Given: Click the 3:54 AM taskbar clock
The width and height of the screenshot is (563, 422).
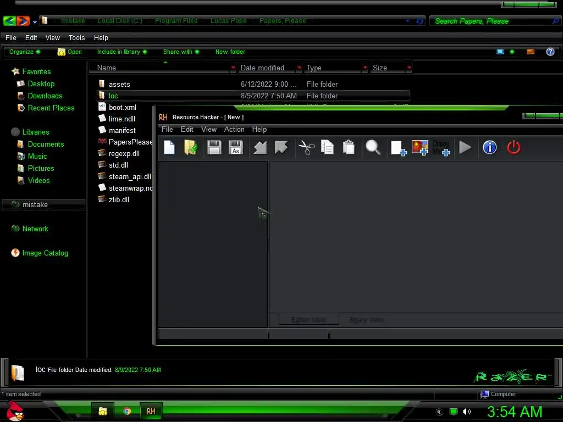Looking at the screenshot, I should click(515, 412).
